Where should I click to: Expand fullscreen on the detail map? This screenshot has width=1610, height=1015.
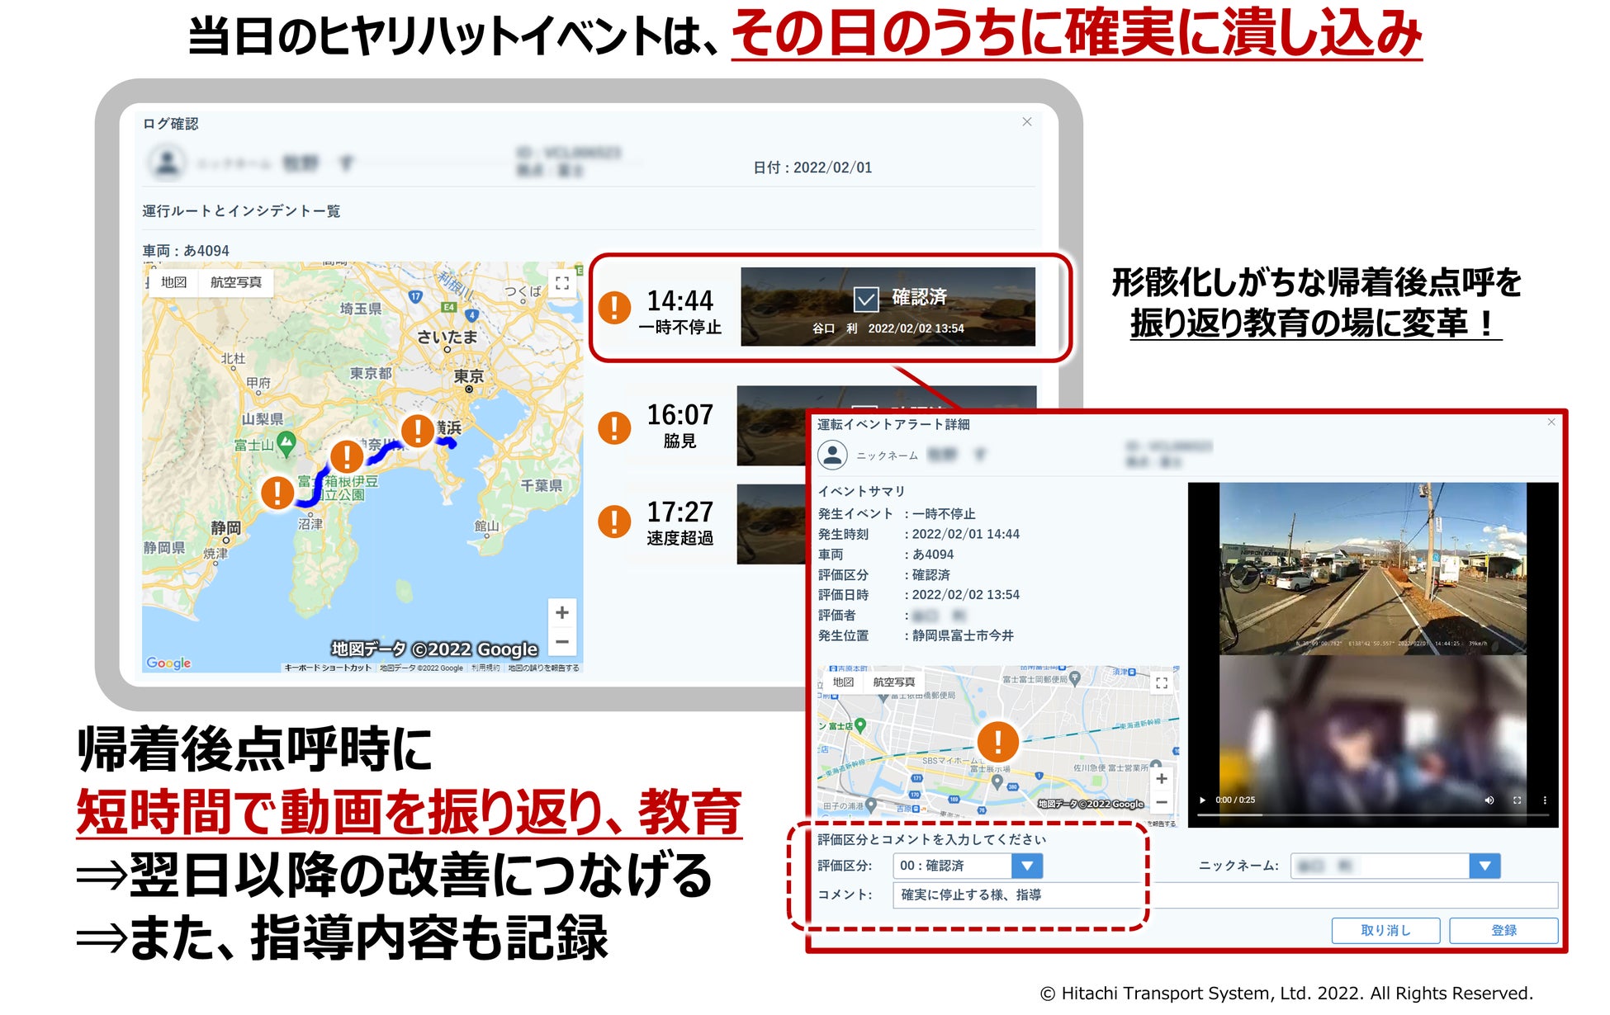(x=1162, y=682)
